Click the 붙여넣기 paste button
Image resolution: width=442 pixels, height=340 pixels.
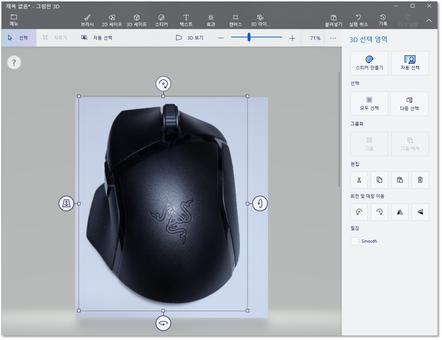tap(334, 21)
